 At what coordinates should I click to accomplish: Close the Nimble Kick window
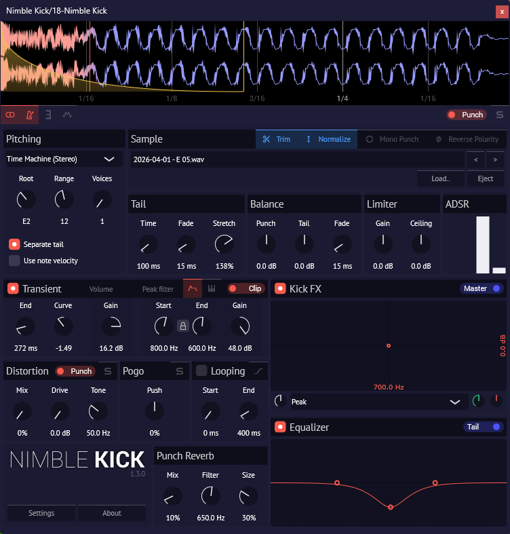[502, 12]
